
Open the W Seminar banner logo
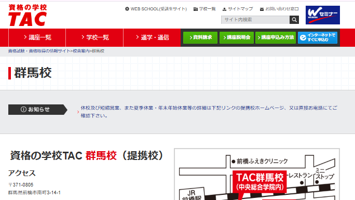pyautogui.click(x=323, y=15)
